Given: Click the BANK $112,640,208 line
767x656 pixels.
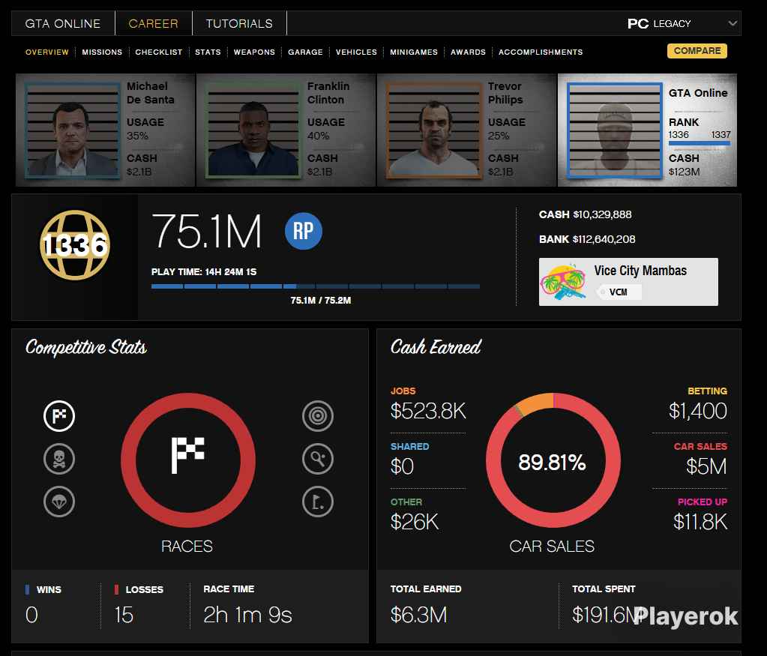Looking at the screenshot, I should tap(587, 239).
